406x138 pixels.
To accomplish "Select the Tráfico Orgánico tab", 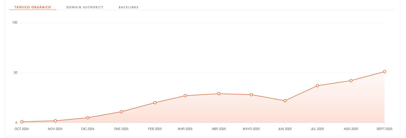I will click(x=33, y=7).
